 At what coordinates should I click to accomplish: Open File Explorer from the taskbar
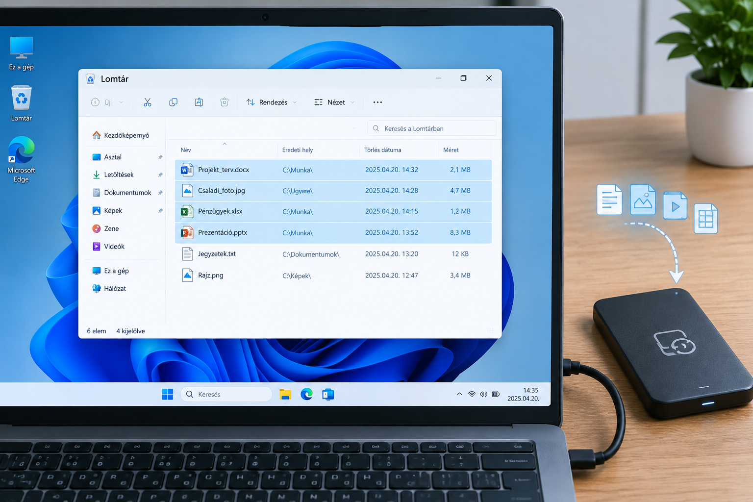click(x=285, y=394)
